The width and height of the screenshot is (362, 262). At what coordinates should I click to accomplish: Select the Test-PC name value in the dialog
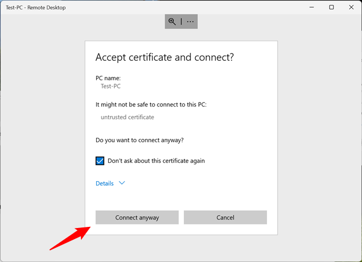click(111, 86)
